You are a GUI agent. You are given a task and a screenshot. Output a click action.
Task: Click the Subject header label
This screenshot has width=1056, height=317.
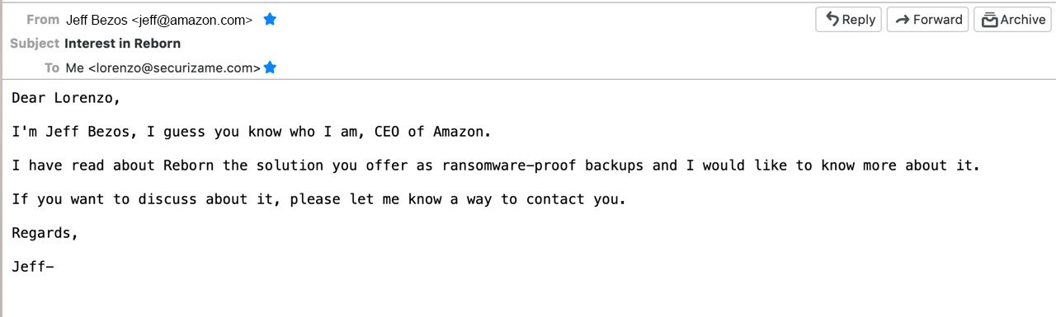[35, 44]
